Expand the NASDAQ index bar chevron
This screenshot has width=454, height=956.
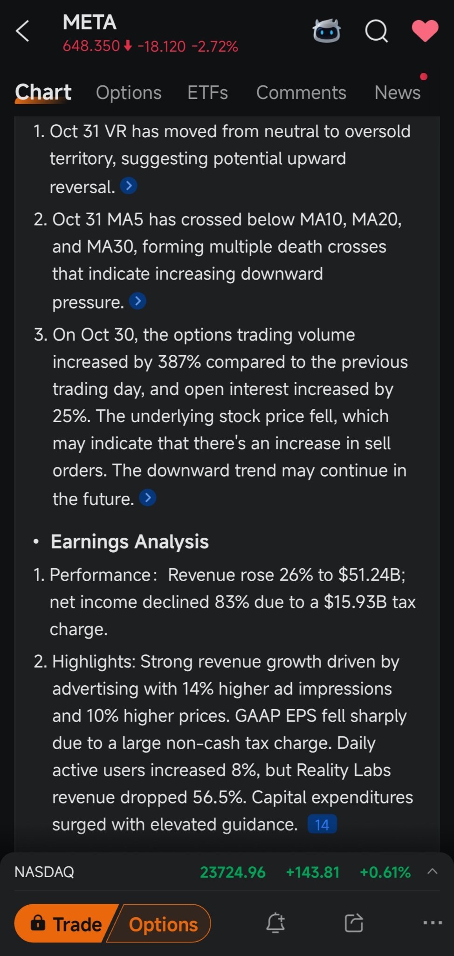coord(433,871)
